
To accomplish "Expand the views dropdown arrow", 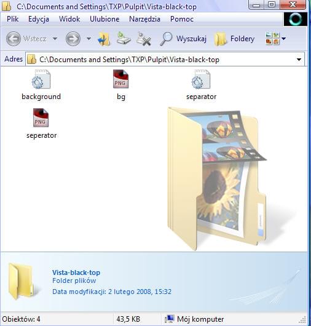I will [283, 39].
